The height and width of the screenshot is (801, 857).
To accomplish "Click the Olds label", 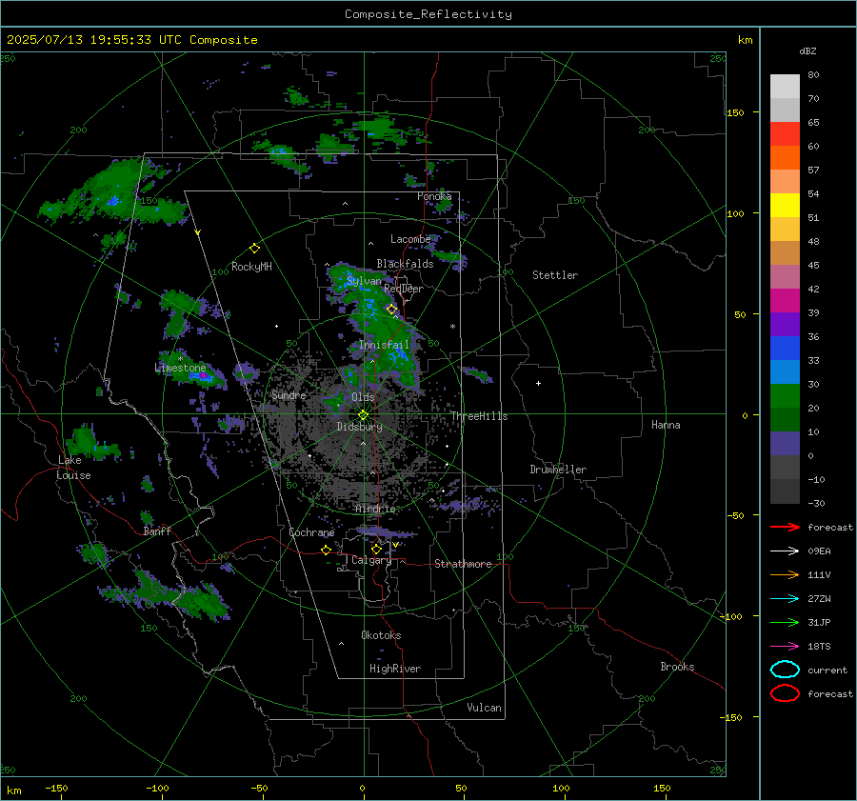I will [363, 397].
